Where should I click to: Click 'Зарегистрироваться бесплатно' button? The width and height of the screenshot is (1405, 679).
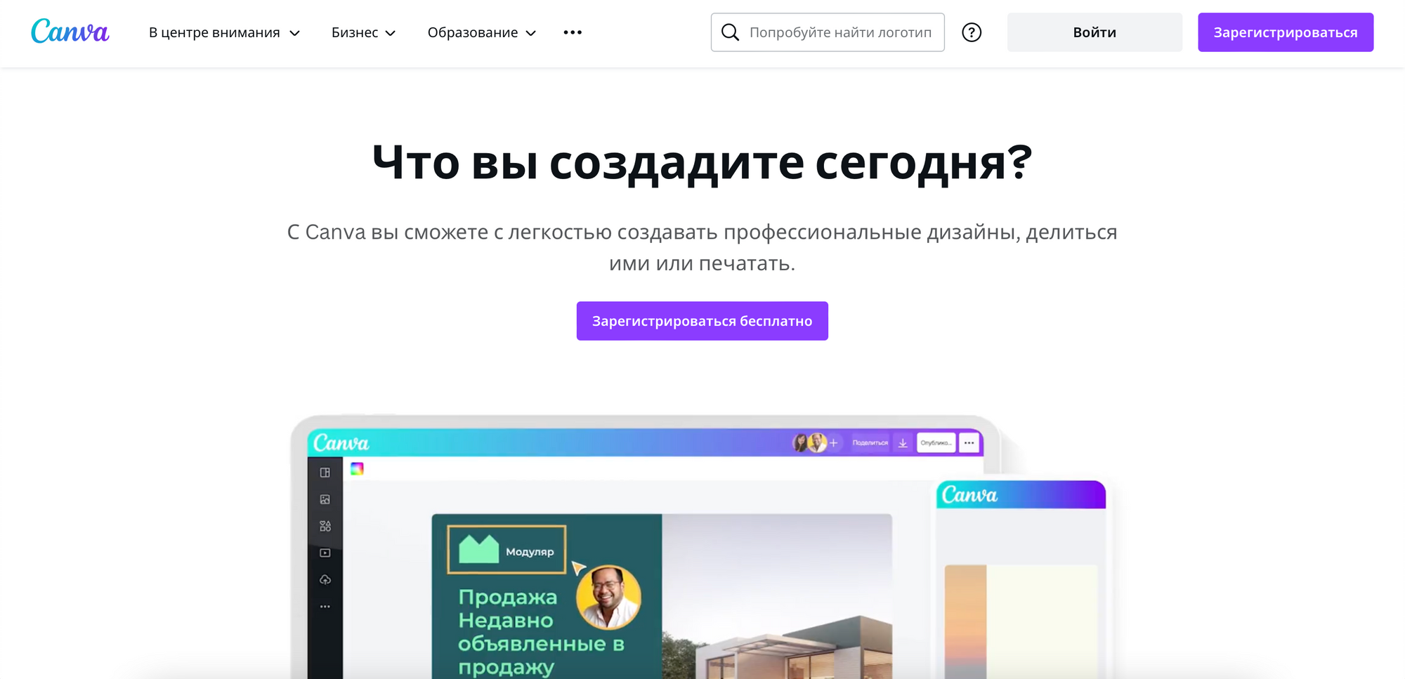702,321
